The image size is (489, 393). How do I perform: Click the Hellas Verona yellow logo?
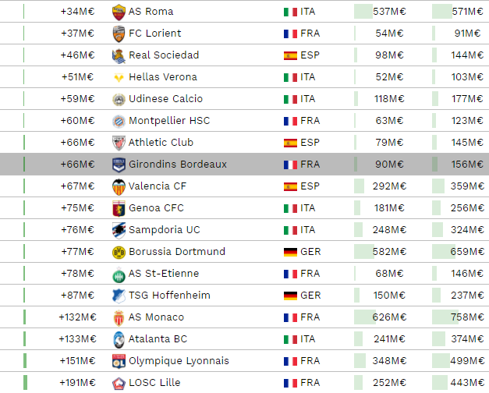[x=119, y=77]
